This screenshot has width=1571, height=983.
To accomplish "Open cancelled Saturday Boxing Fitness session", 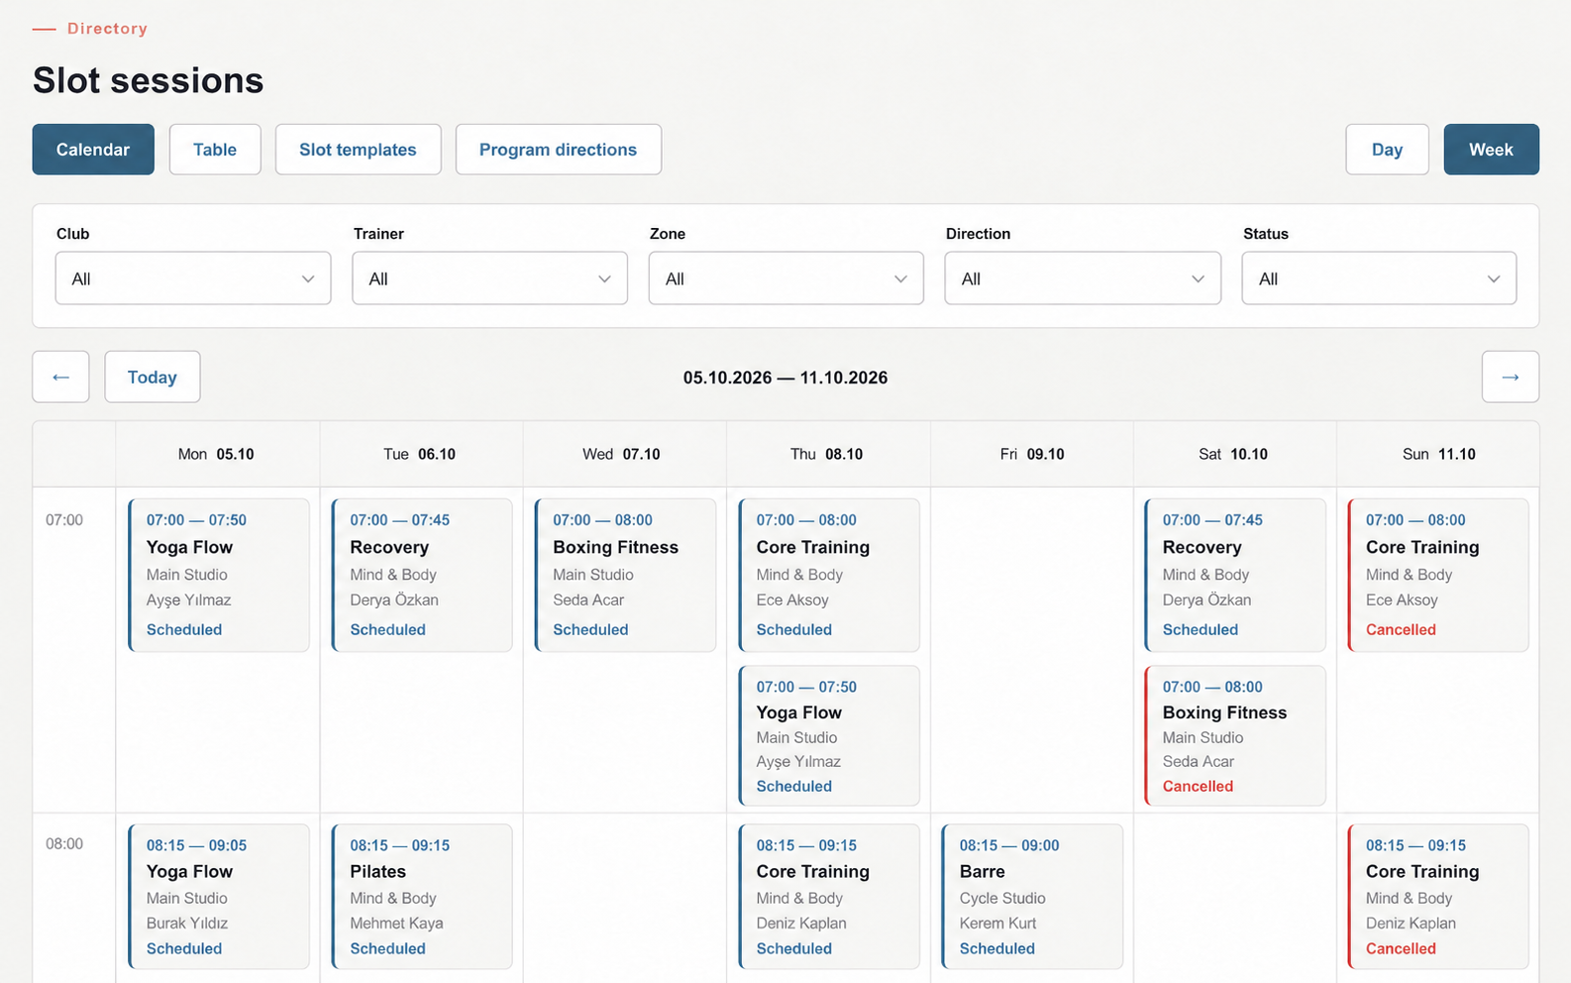I will click(x=1235, y=735).
